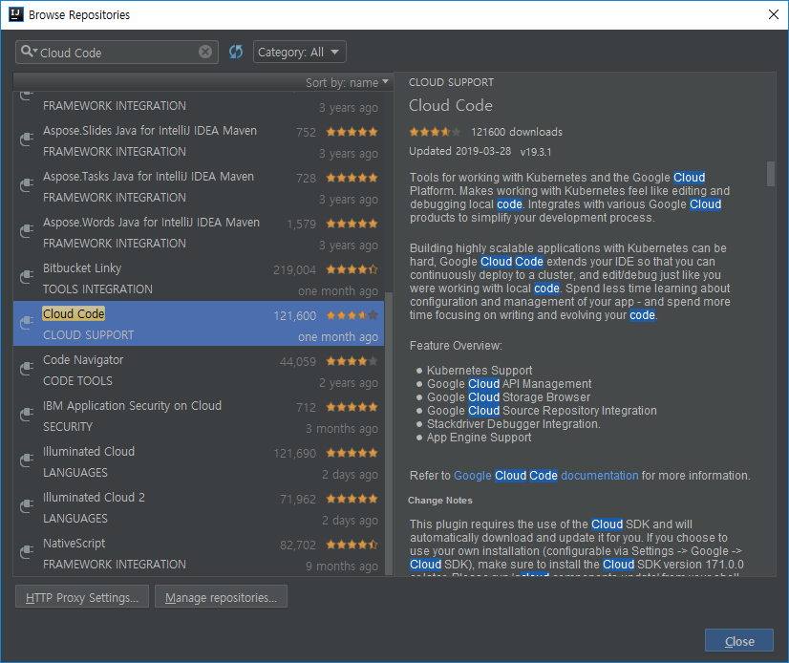The height and width of the screenshot is (663, 789).
Task: Select plugin icon beside Illuminated Cloud 2
Action: pyautogui.click(x=27, y=505)
